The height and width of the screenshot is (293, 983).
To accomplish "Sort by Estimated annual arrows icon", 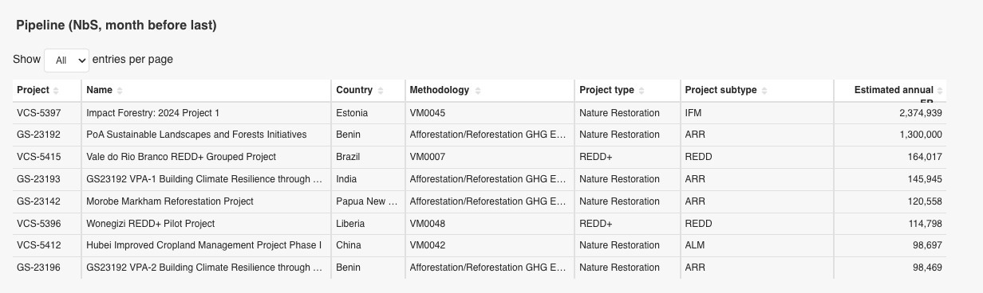I will click(940, 91).
